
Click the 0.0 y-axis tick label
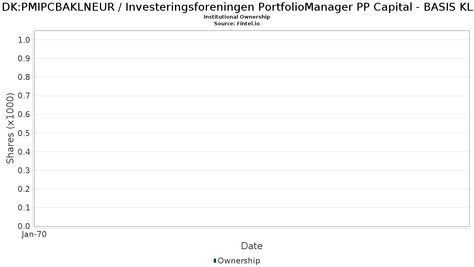tap(24, 226)
